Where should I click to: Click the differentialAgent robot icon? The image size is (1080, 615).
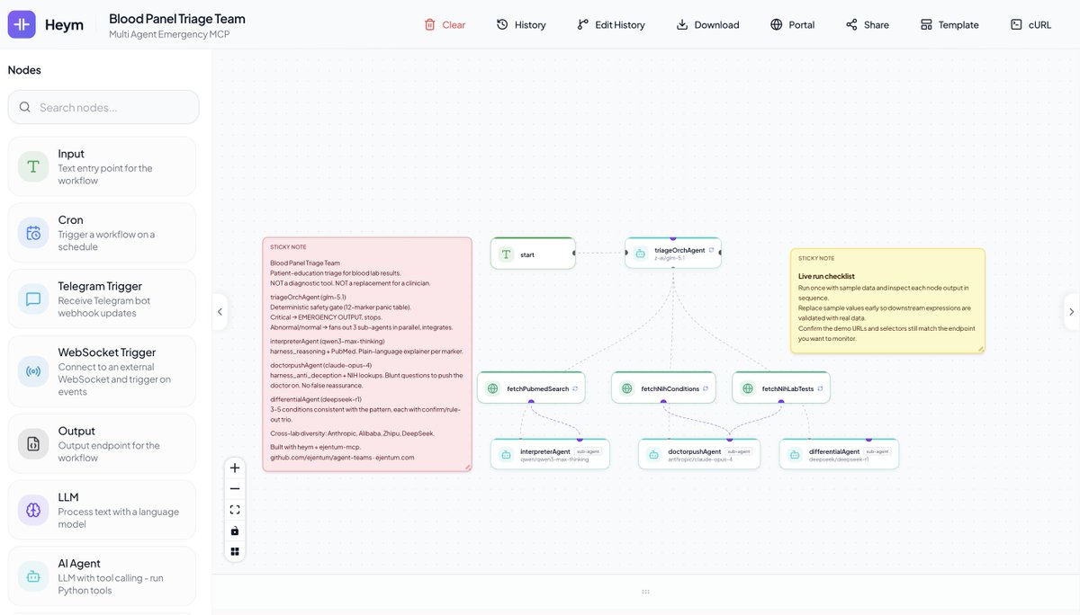(x=795, y=455)
